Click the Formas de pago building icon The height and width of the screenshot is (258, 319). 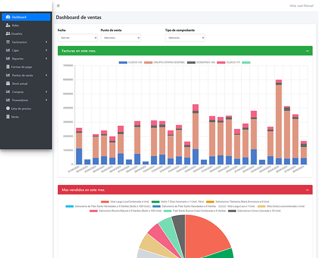(x=8, y=67)
